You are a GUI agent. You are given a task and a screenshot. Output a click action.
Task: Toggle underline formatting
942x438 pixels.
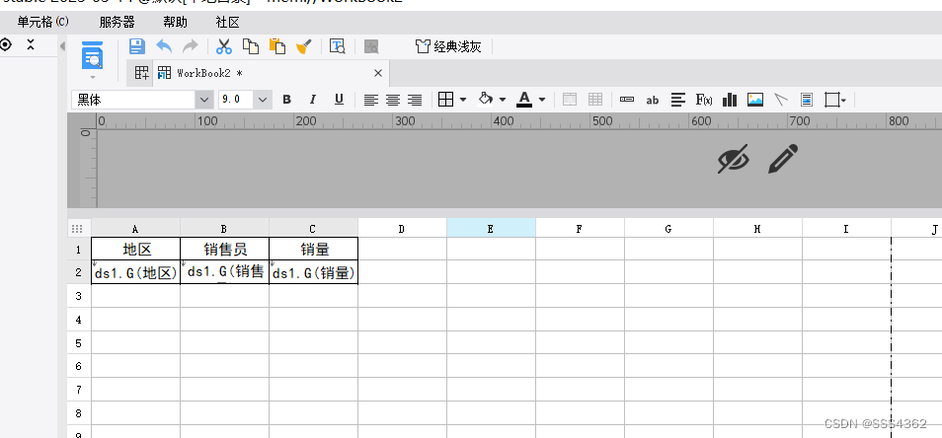pyautogui.click(x=339, y=100)
